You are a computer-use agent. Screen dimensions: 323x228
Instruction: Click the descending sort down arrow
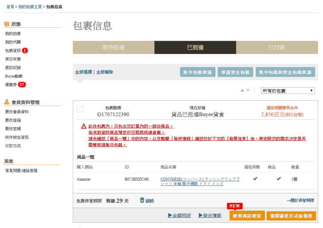coord(248,90)
